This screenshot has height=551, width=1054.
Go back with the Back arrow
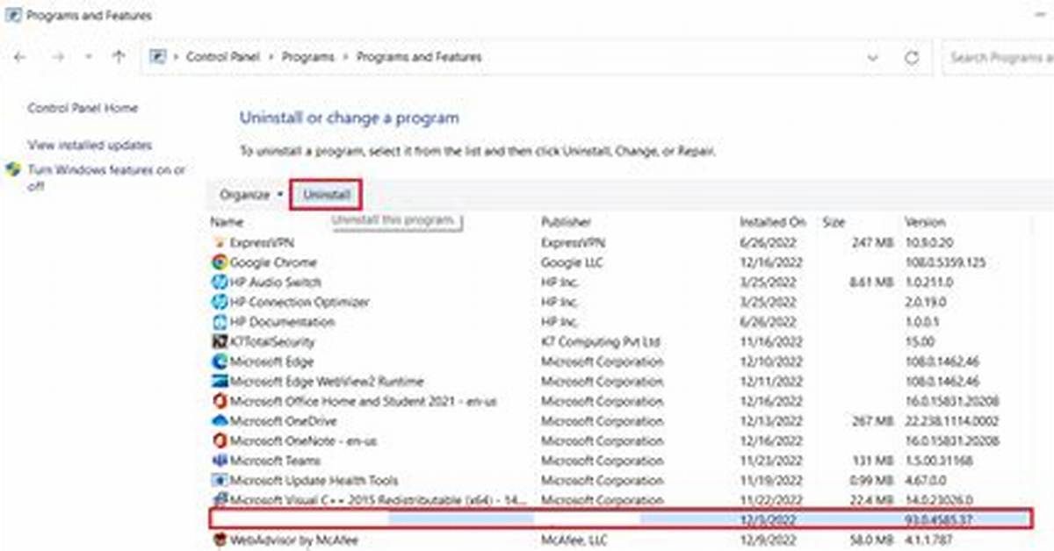click(21, 57)
